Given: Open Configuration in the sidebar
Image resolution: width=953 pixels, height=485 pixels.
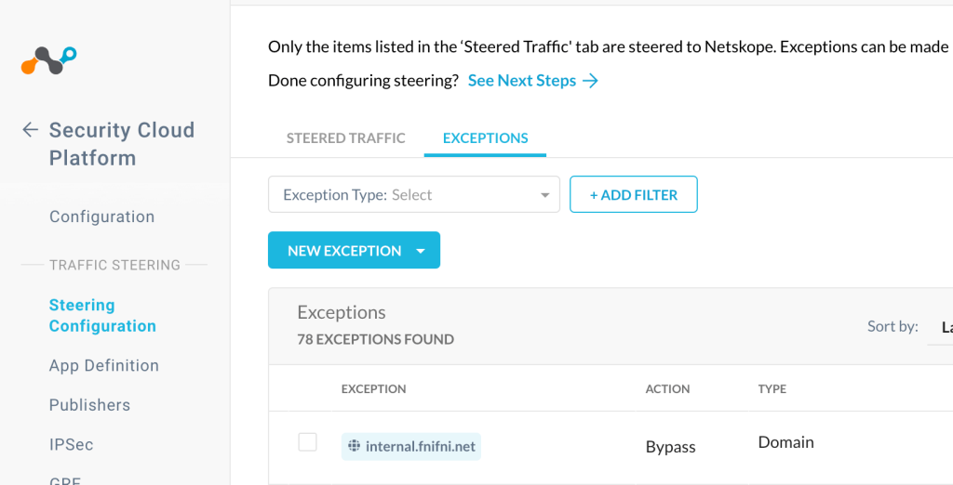Looking at the screenshot, I should (x=102, y=216).
